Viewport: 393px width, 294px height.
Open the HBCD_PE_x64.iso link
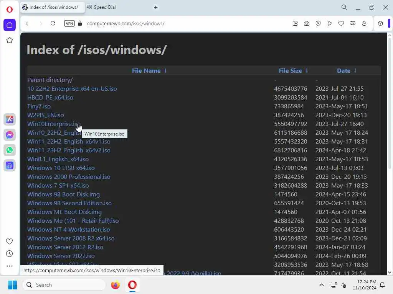coord(50,98)
